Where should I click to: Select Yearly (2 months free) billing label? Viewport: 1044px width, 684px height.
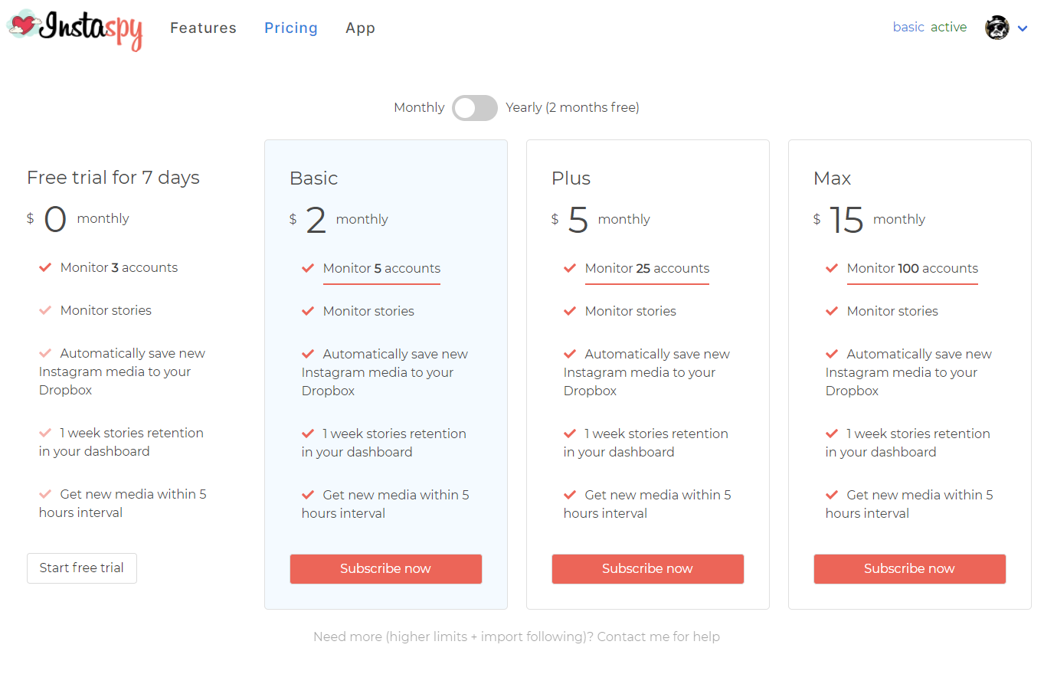coord(572,108)
